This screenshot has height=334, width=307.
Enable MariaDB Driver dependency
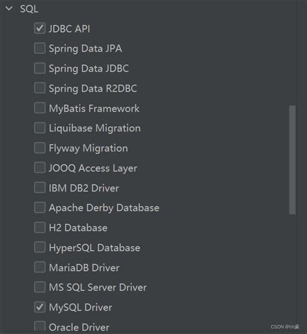[40, 267]
